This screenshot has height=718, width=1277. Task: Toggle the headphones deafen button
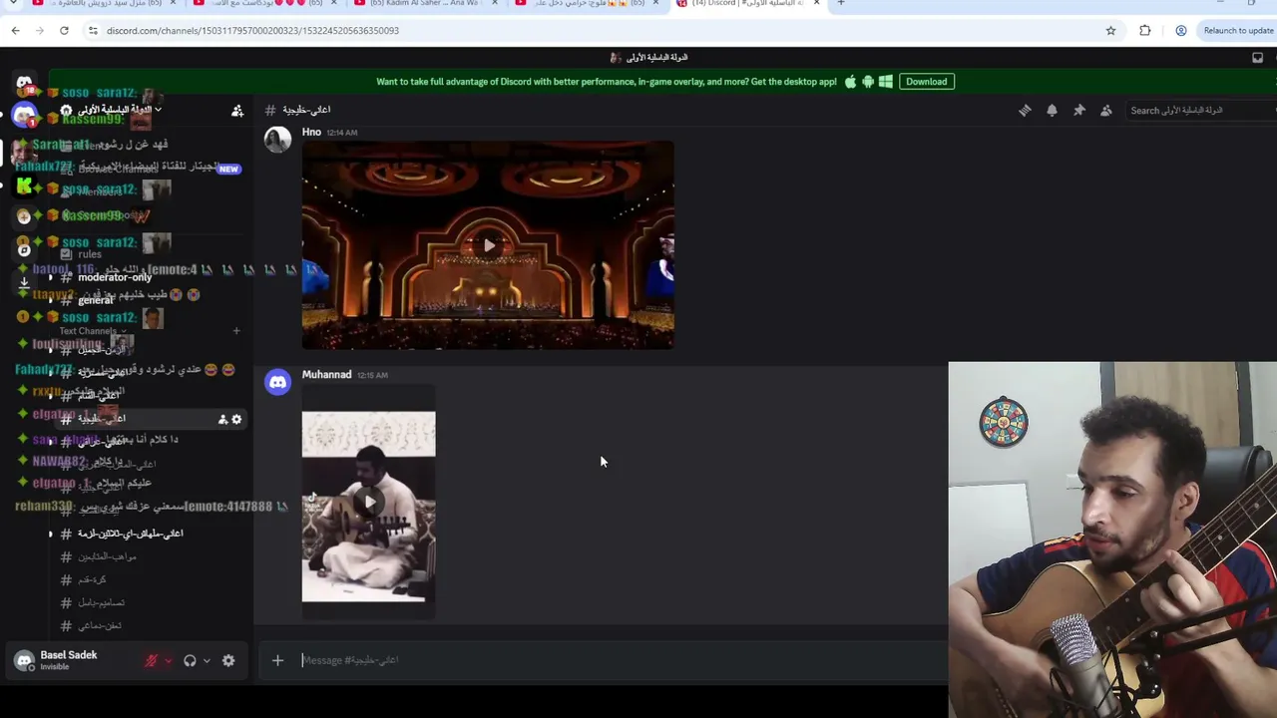[x=190, y=660]
